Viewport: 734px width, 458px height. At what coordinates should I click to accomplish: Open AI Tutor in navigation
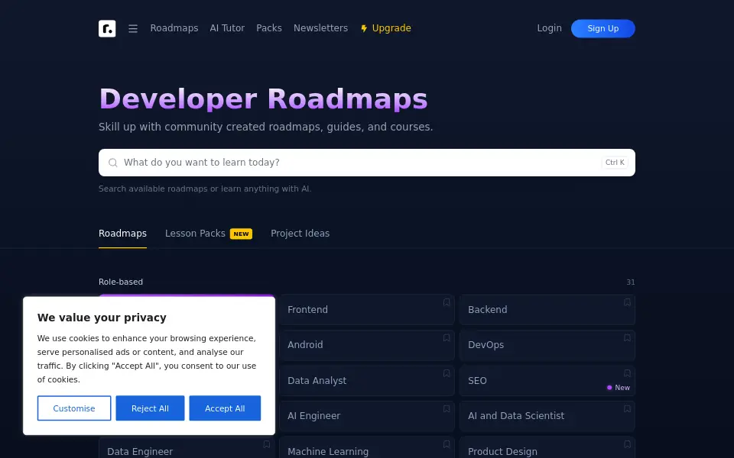(x=227, y=28)
